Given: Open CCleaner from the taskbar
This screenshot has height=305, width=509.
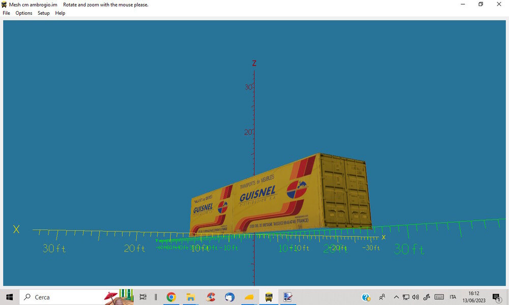Looking at the screenshot, I should 210,297.
